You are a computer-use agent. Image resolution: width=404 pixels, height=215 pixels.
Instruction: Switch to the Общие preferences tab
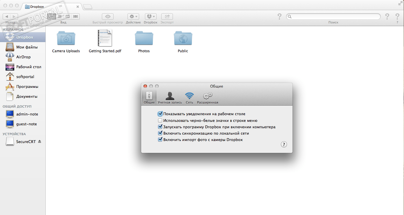(x=149, y=98)
